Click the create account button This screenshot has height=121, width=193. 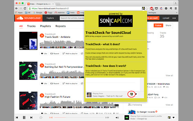pos(153,18)
